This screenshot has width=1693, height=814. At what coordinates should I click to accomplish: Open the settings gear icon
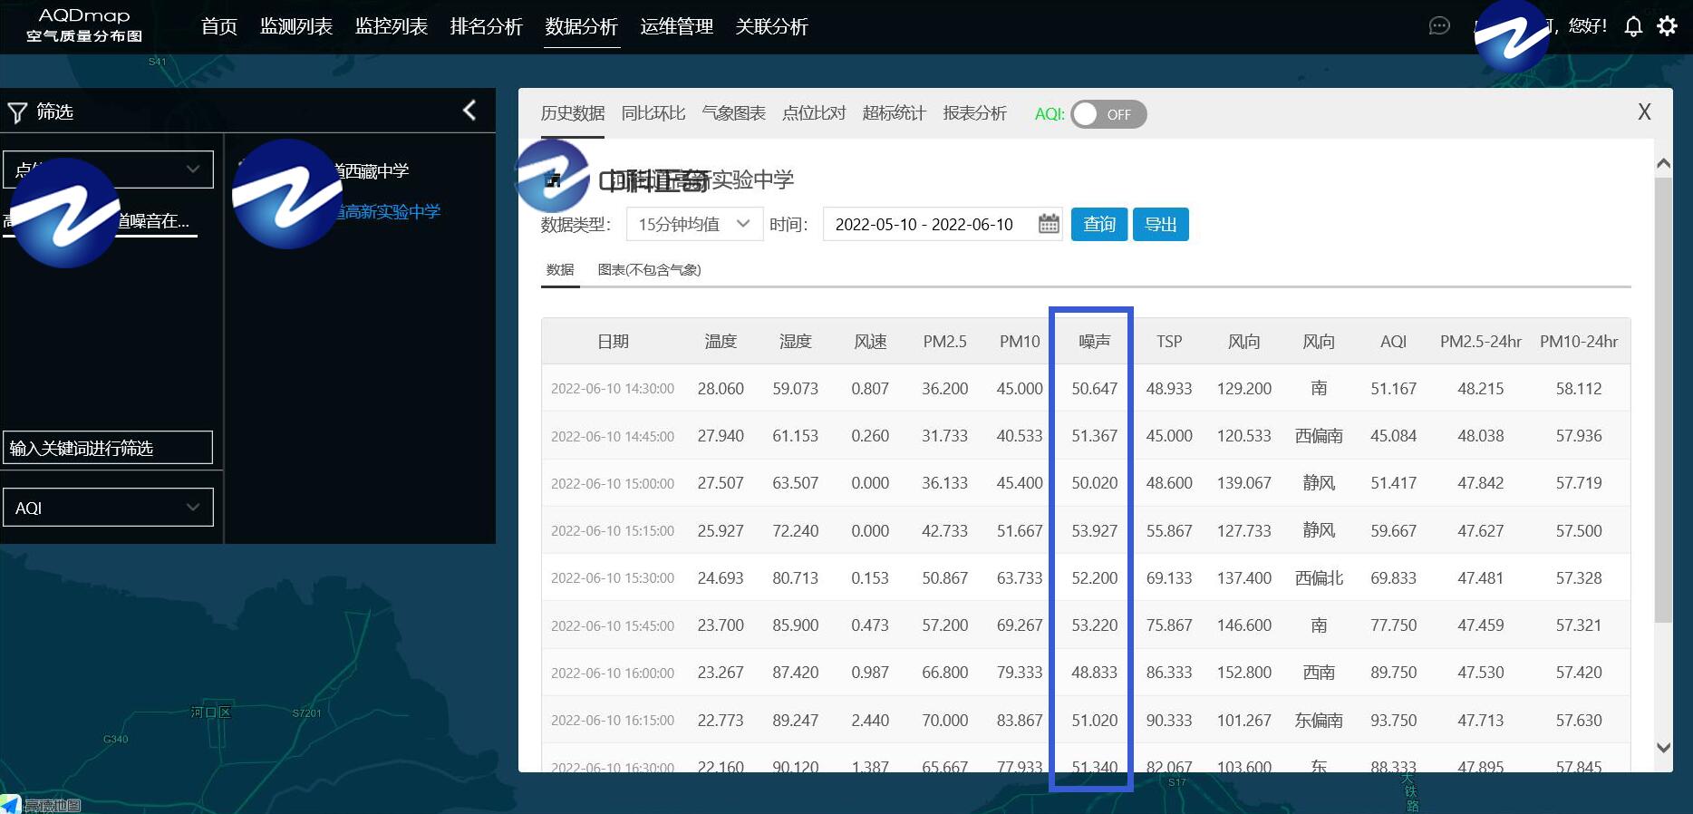coord(1667,26)
